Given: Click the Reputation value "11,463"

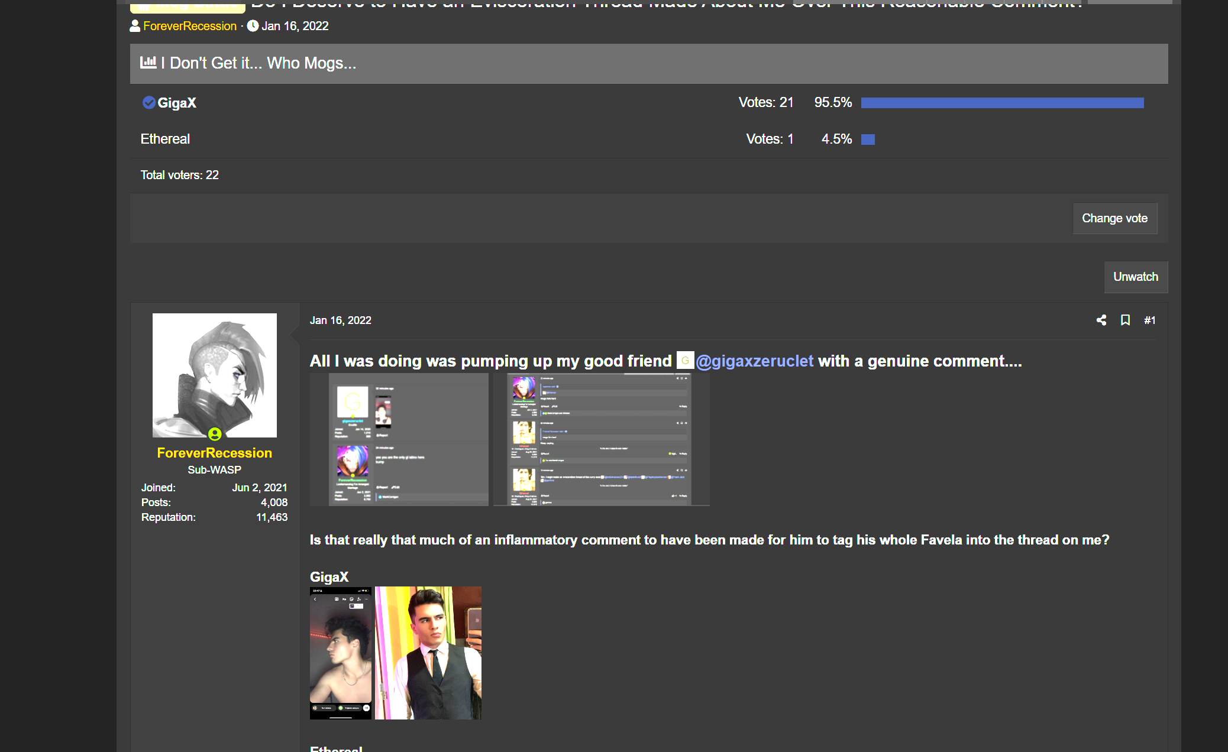Looking at the screenshot, I should click(x=272, y=517).
